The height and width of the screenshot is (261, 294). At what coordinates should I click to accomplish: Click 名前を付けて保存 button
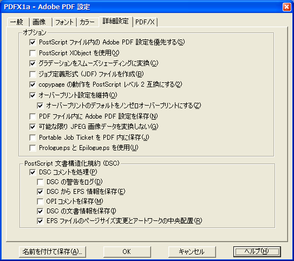click(x=53, y=252)
